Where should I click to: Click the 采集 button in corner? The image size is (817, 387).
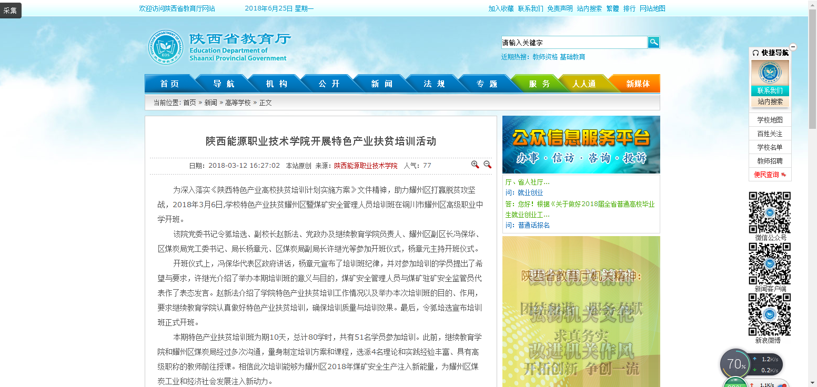click(x=11, y=10)
